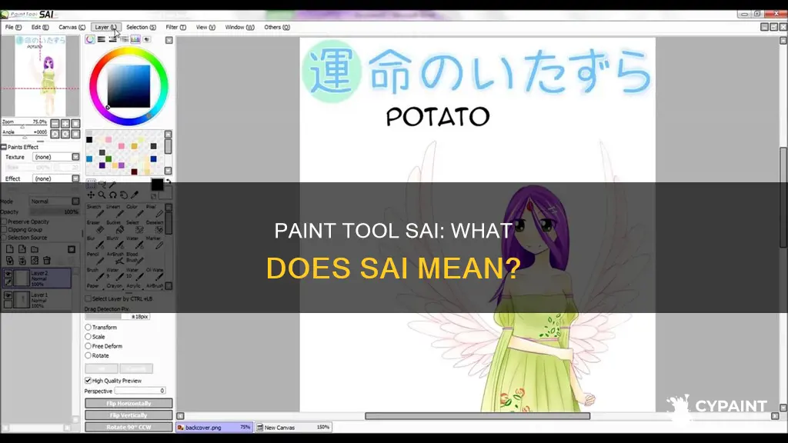
Task: Select the Move tool
Action: pos(91,195)
